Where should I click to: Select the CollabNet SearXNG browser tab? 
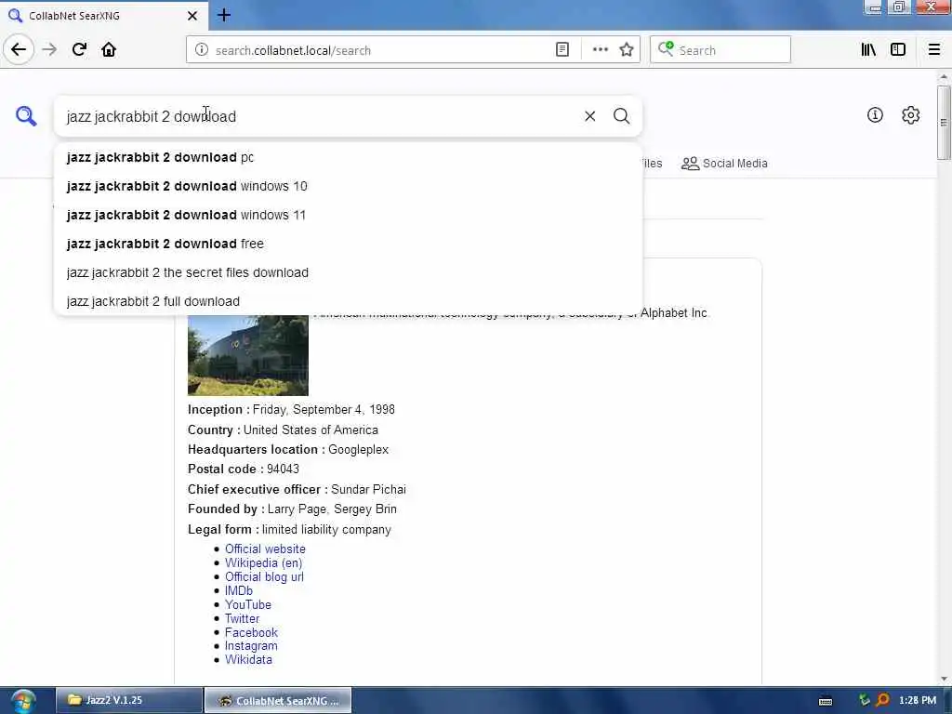[x=103, y=16]
